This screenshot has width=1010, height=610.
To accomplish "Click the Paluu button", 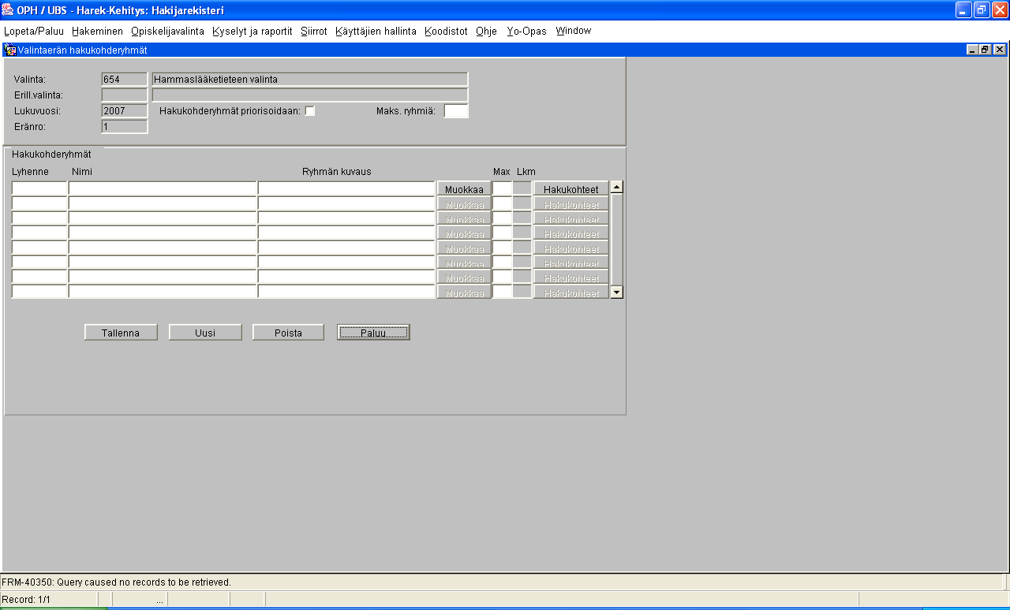I will (373, 333).
